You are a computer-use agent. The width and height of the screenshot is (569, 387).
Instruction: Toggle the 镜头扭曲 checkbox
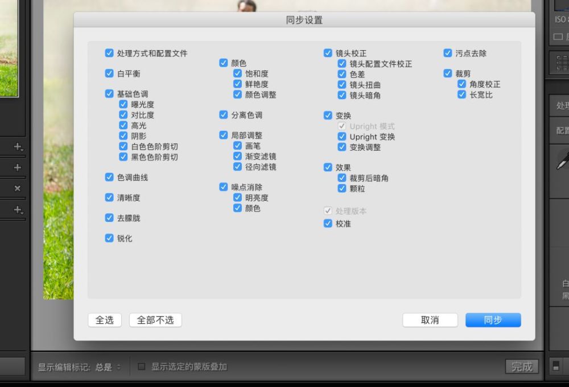coord(342,85)
